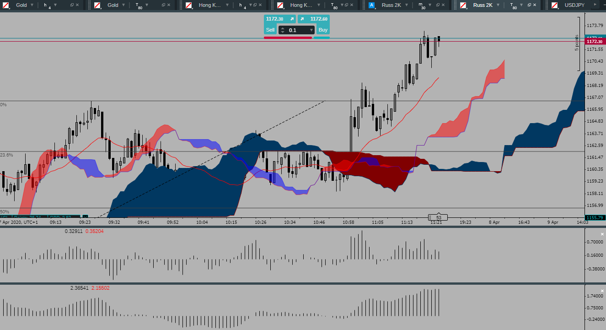Click the red slash icon on the Hong K T80 tab
Viewport: 606px width, 330px height.
[x=280, y=5]
